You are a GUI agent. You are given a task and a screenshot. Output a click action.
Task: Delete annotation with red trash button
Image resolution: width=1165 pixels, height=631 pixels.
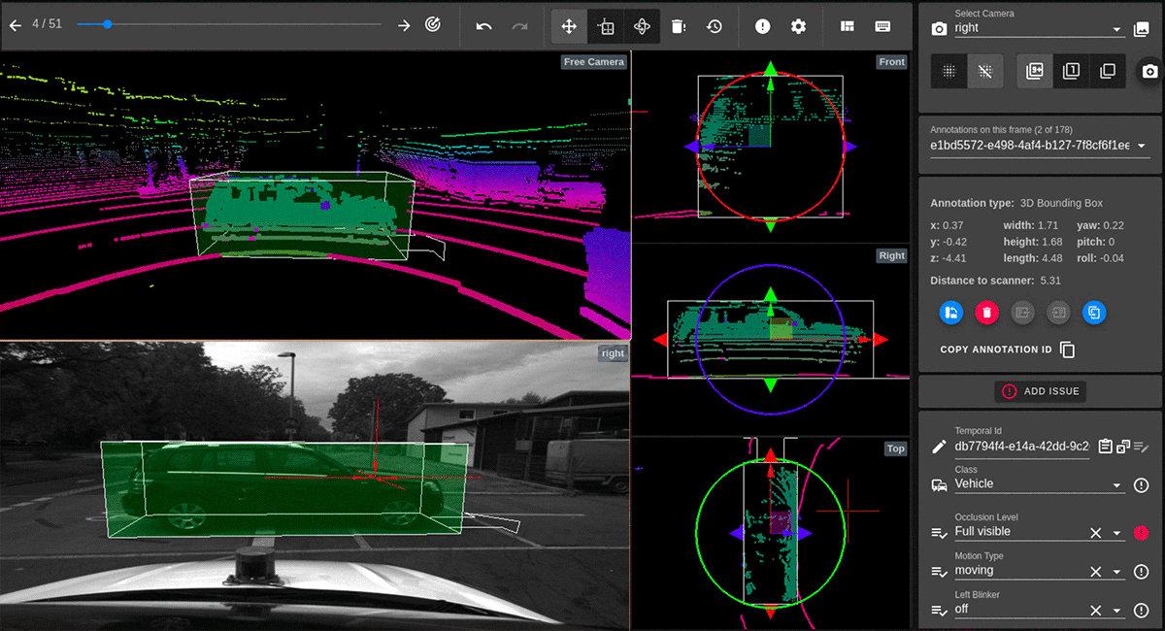(x=986, y=313)
